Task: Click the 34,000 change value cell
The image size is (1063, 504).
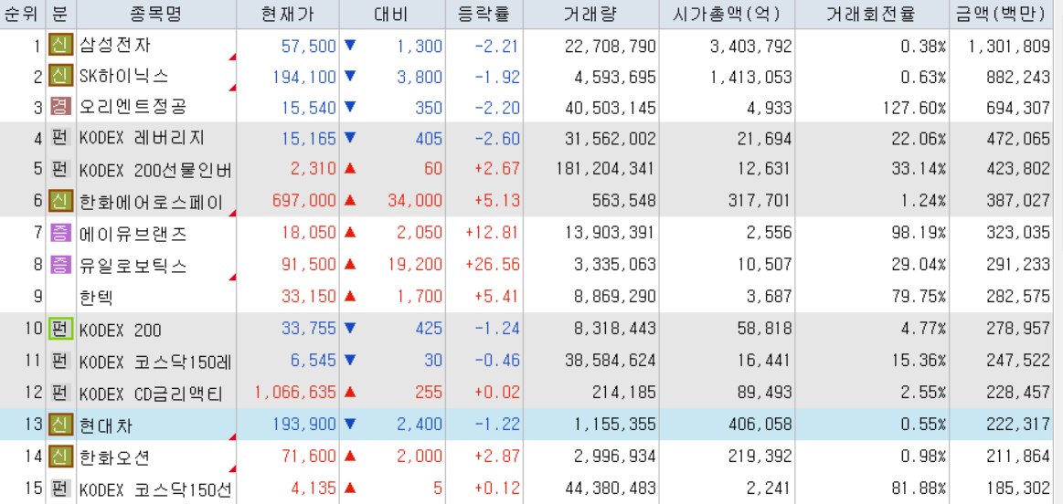Action: click(x=416, y=201)
